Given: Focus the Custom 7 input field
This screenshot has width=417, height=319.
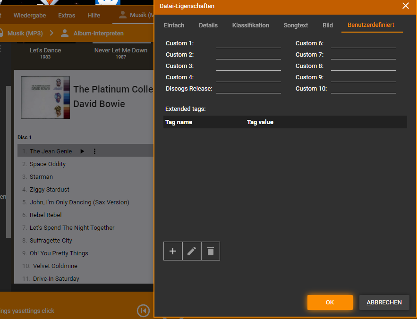Looking at the screenshot, I should (x=363, y=55).
